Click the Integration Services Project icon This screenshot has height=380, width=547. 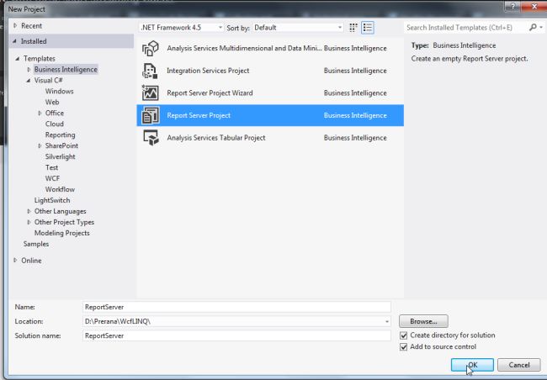151,71
